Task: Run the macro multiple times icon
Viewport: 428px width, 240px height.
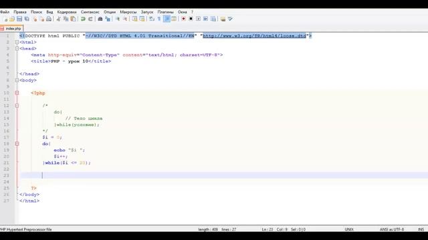Action: (x=205, y=19)
